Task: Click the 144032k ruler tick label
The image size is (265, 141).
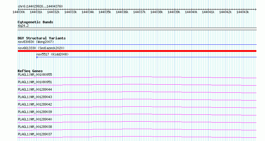Action: [x=53, y=12]
